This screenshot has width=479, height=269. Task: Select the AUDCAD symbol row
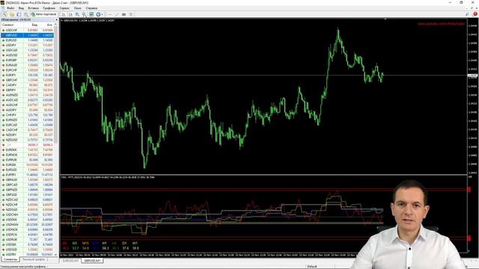28,100
